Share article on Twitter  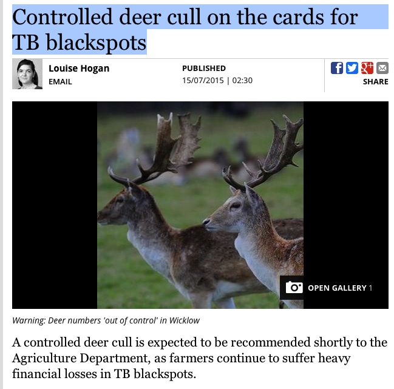coord(352,68)
